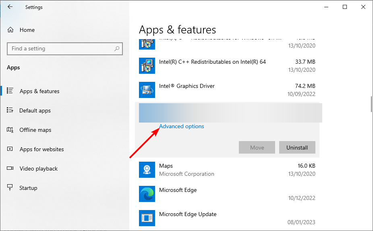
Task: Click the search magnifier icon
Action: pyautogui.click(x=117, y=49)
